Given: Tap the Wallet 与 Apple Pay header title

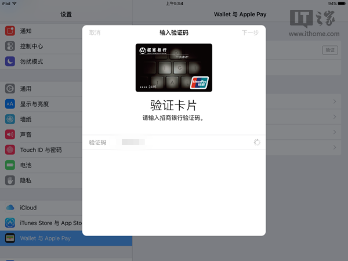Looking at the screenshot, I should pos(240,14).
